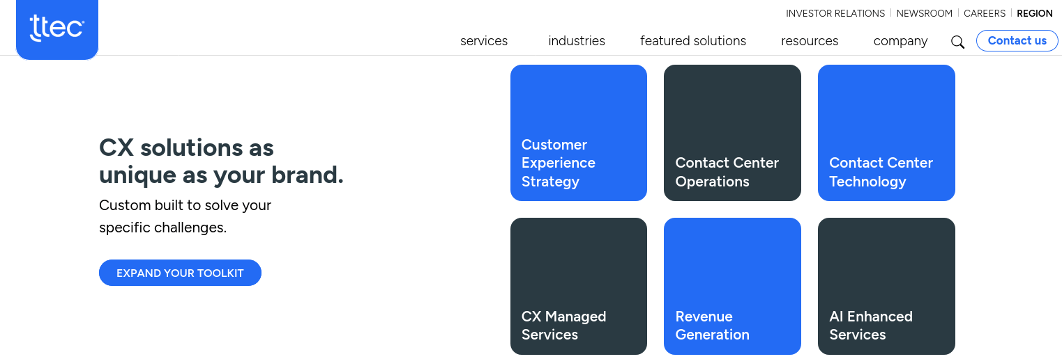Screen dimensions: 1062x359
Task: Select the Customer Experience Strategy tile
Action: (579, 133)
